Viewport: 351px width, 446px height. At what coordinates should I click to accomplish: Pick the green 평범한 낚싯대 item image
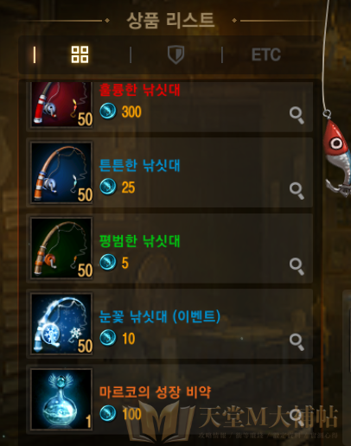(x=61, y=248)
